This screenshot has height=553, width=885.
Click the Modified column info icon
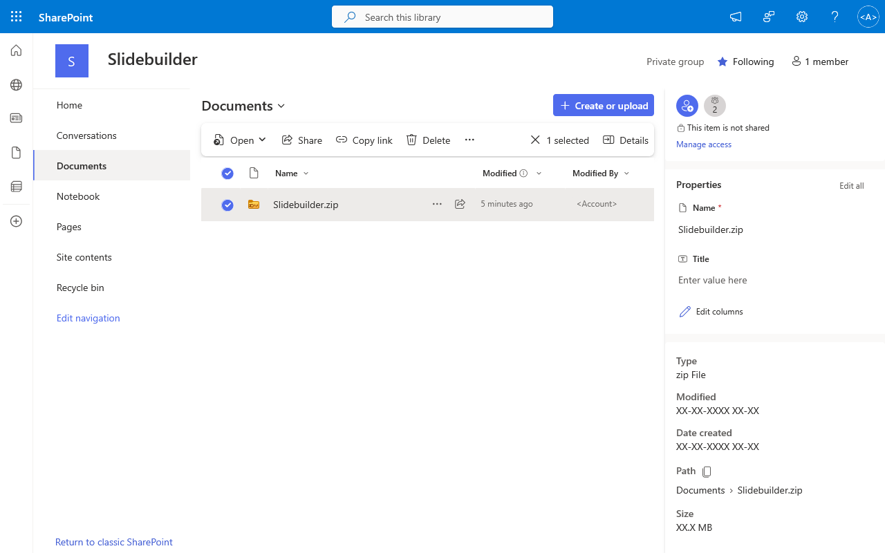[523, 174]
